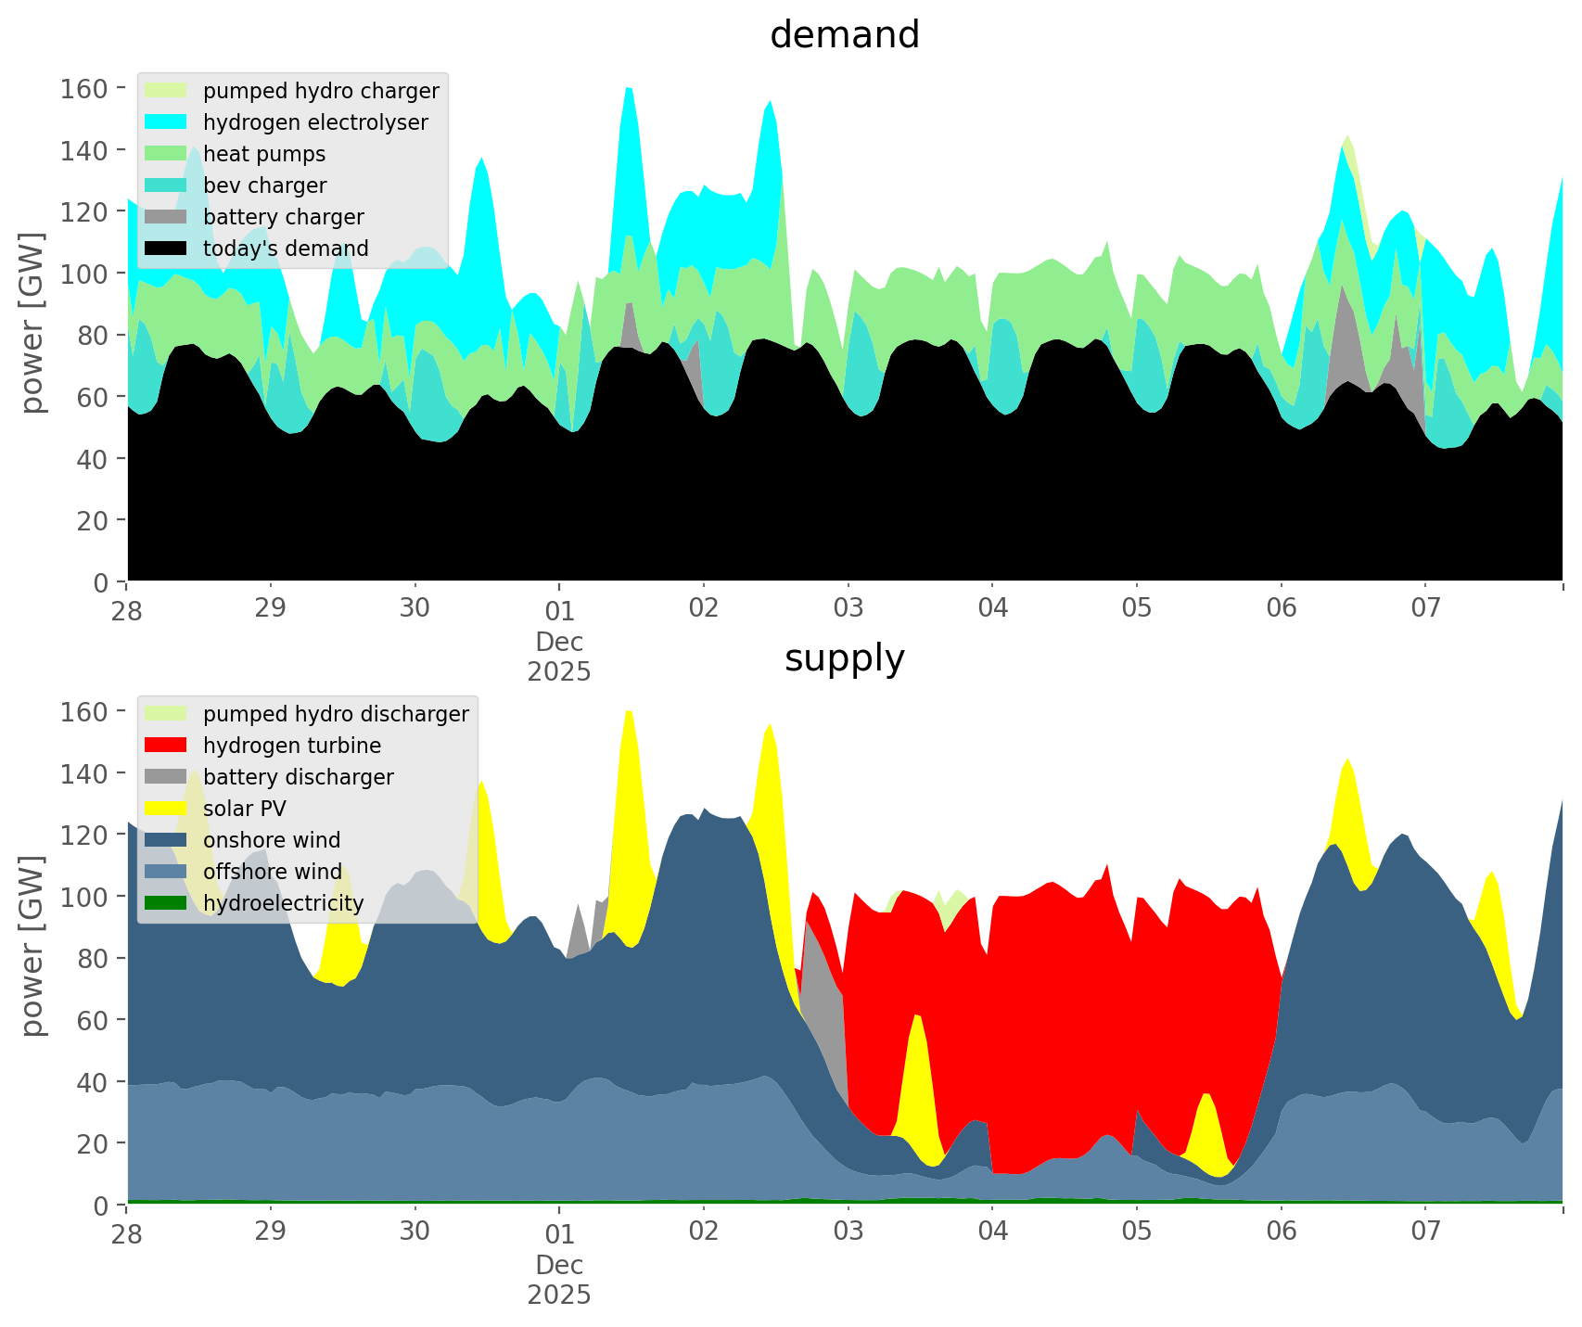Screen dimensions: 1582x1327
Task: Click the '06' date tick on supply chart
Action: pos(1281,1232)
